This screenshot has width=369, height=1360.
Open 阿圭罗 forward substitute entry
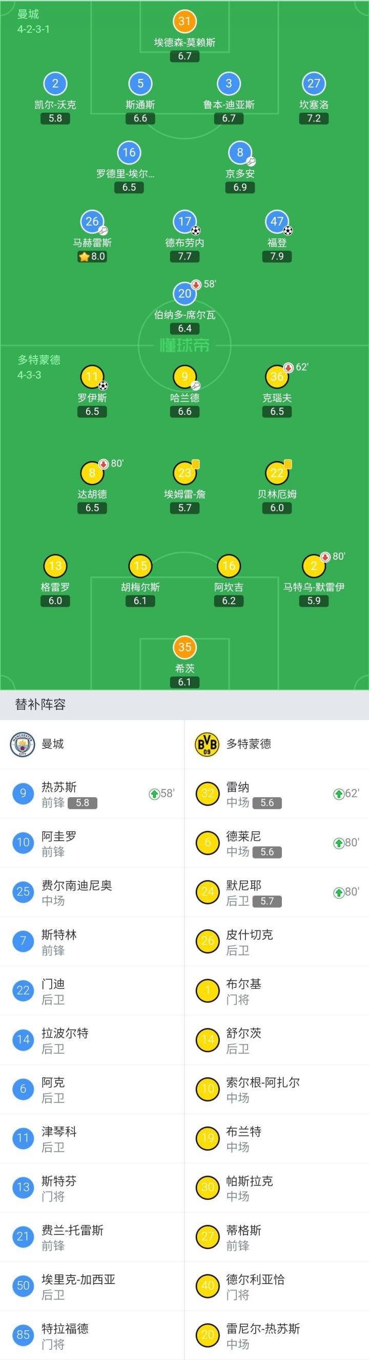[x=92, y=843]
